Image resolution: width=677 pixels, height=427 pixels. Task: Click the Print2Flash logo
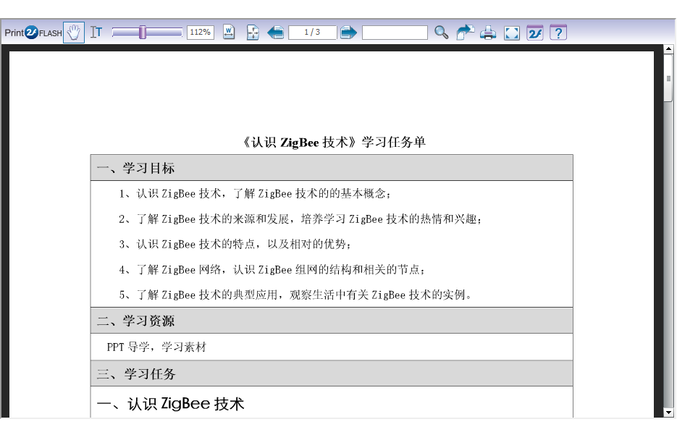33,33
